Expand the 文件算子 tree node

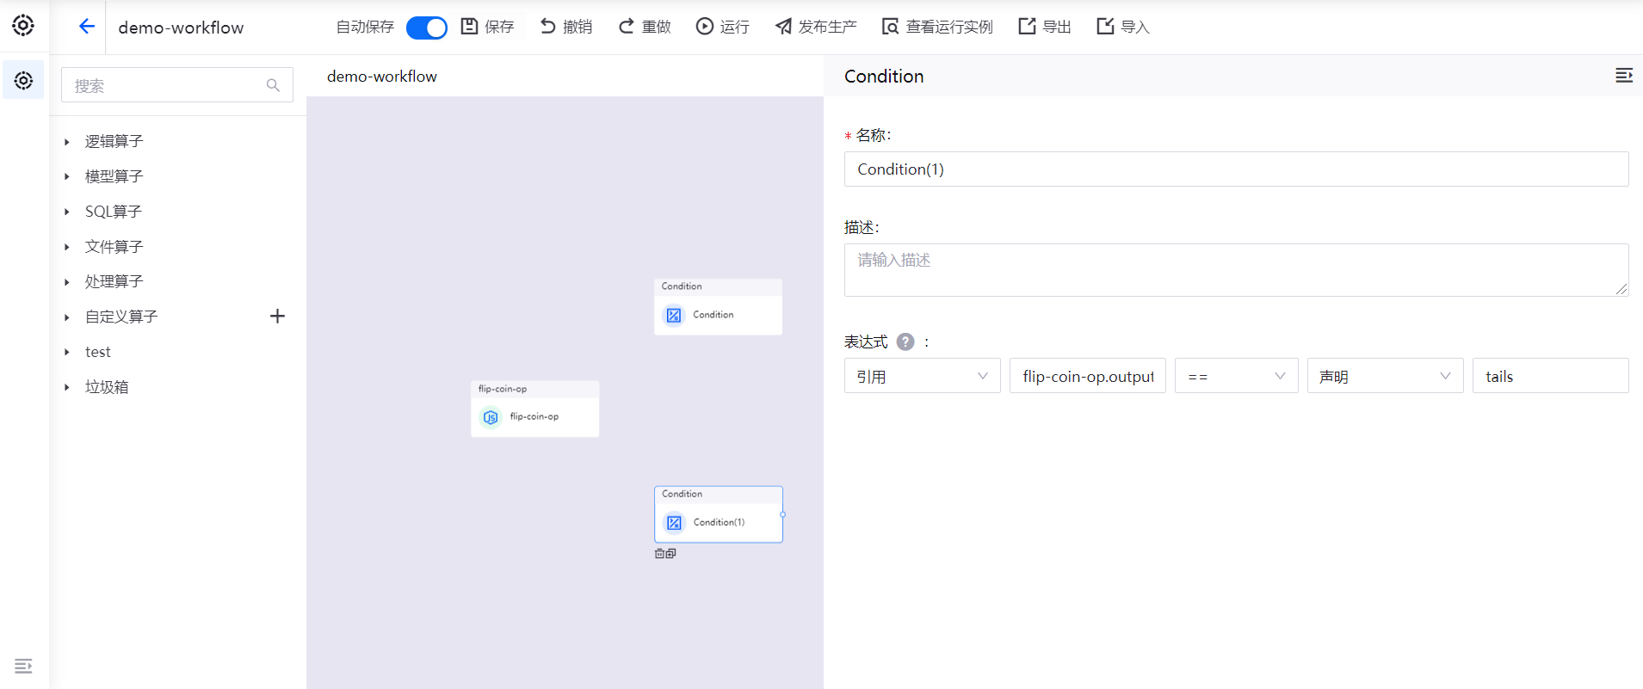67,247
